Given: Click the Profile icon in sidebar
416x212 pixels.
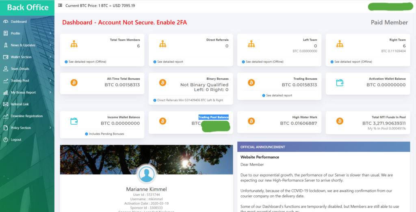Looking at the screenshot, I should pos(6,33).
